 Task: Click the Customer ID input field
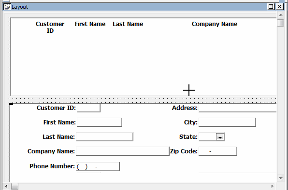pyautogui.click(x=88, y=108)
